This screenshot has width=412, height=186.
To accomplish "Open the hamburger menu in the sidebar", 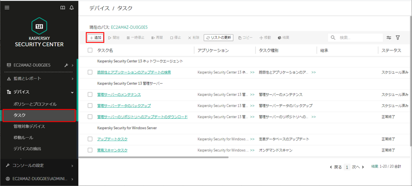I will 7,8.
